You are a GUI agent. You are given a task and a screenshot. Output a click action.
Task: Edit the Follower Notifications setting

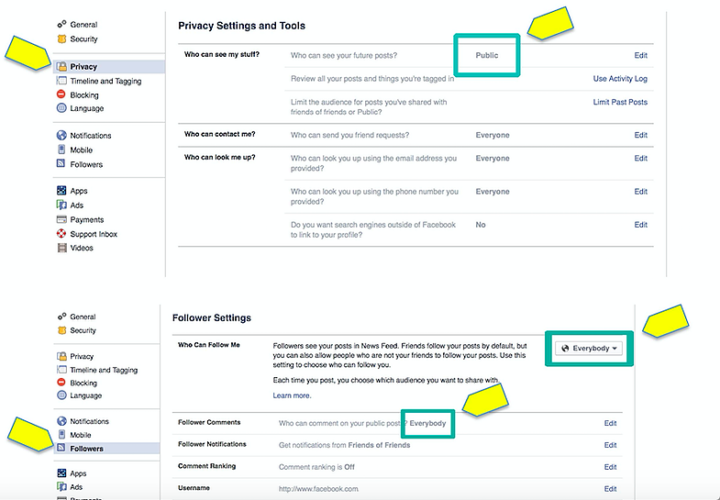pos(610,445)
